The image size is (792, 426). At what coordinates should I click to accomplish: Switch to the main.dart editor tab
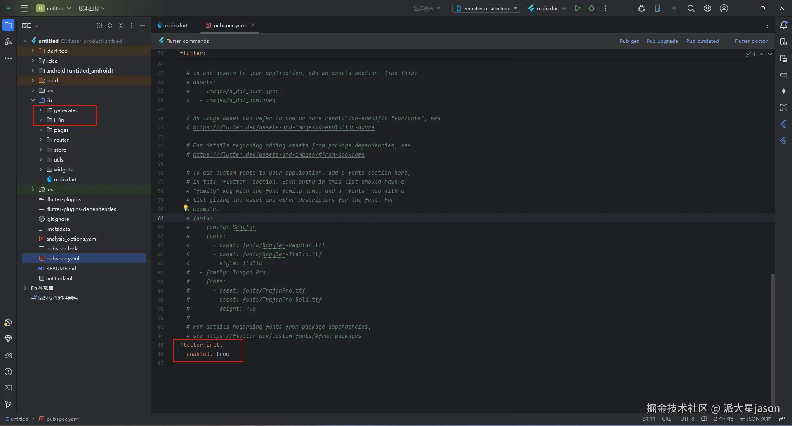(x=176, y=26)
